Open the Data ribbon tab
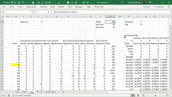Screen dimensions: 172x97 tap(53, 7)
